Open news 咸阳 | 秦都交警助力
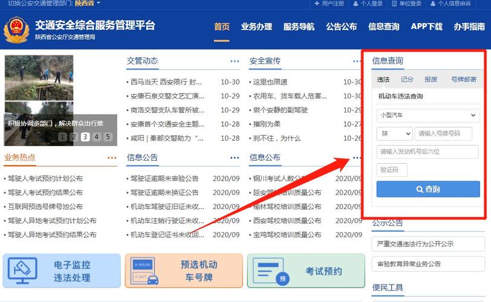Viewport: 491px width, 302px height. [167, 138]
